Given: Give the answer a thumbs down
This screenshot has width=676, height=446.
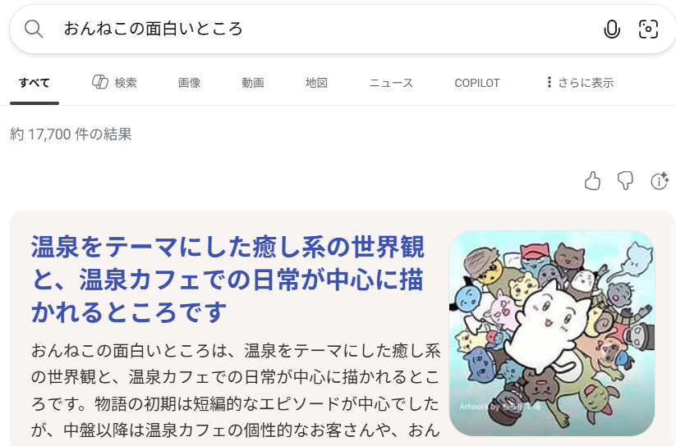Looking at the screenshot, I should (625, 181).
